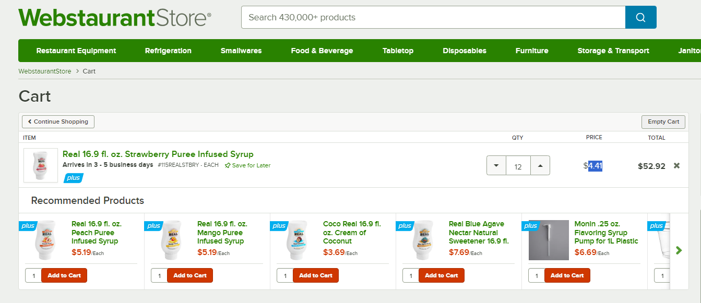Open the Real Blue Agave Nectar Sweetener link
Screen dimensions: 701x303
tap(479, 233)
